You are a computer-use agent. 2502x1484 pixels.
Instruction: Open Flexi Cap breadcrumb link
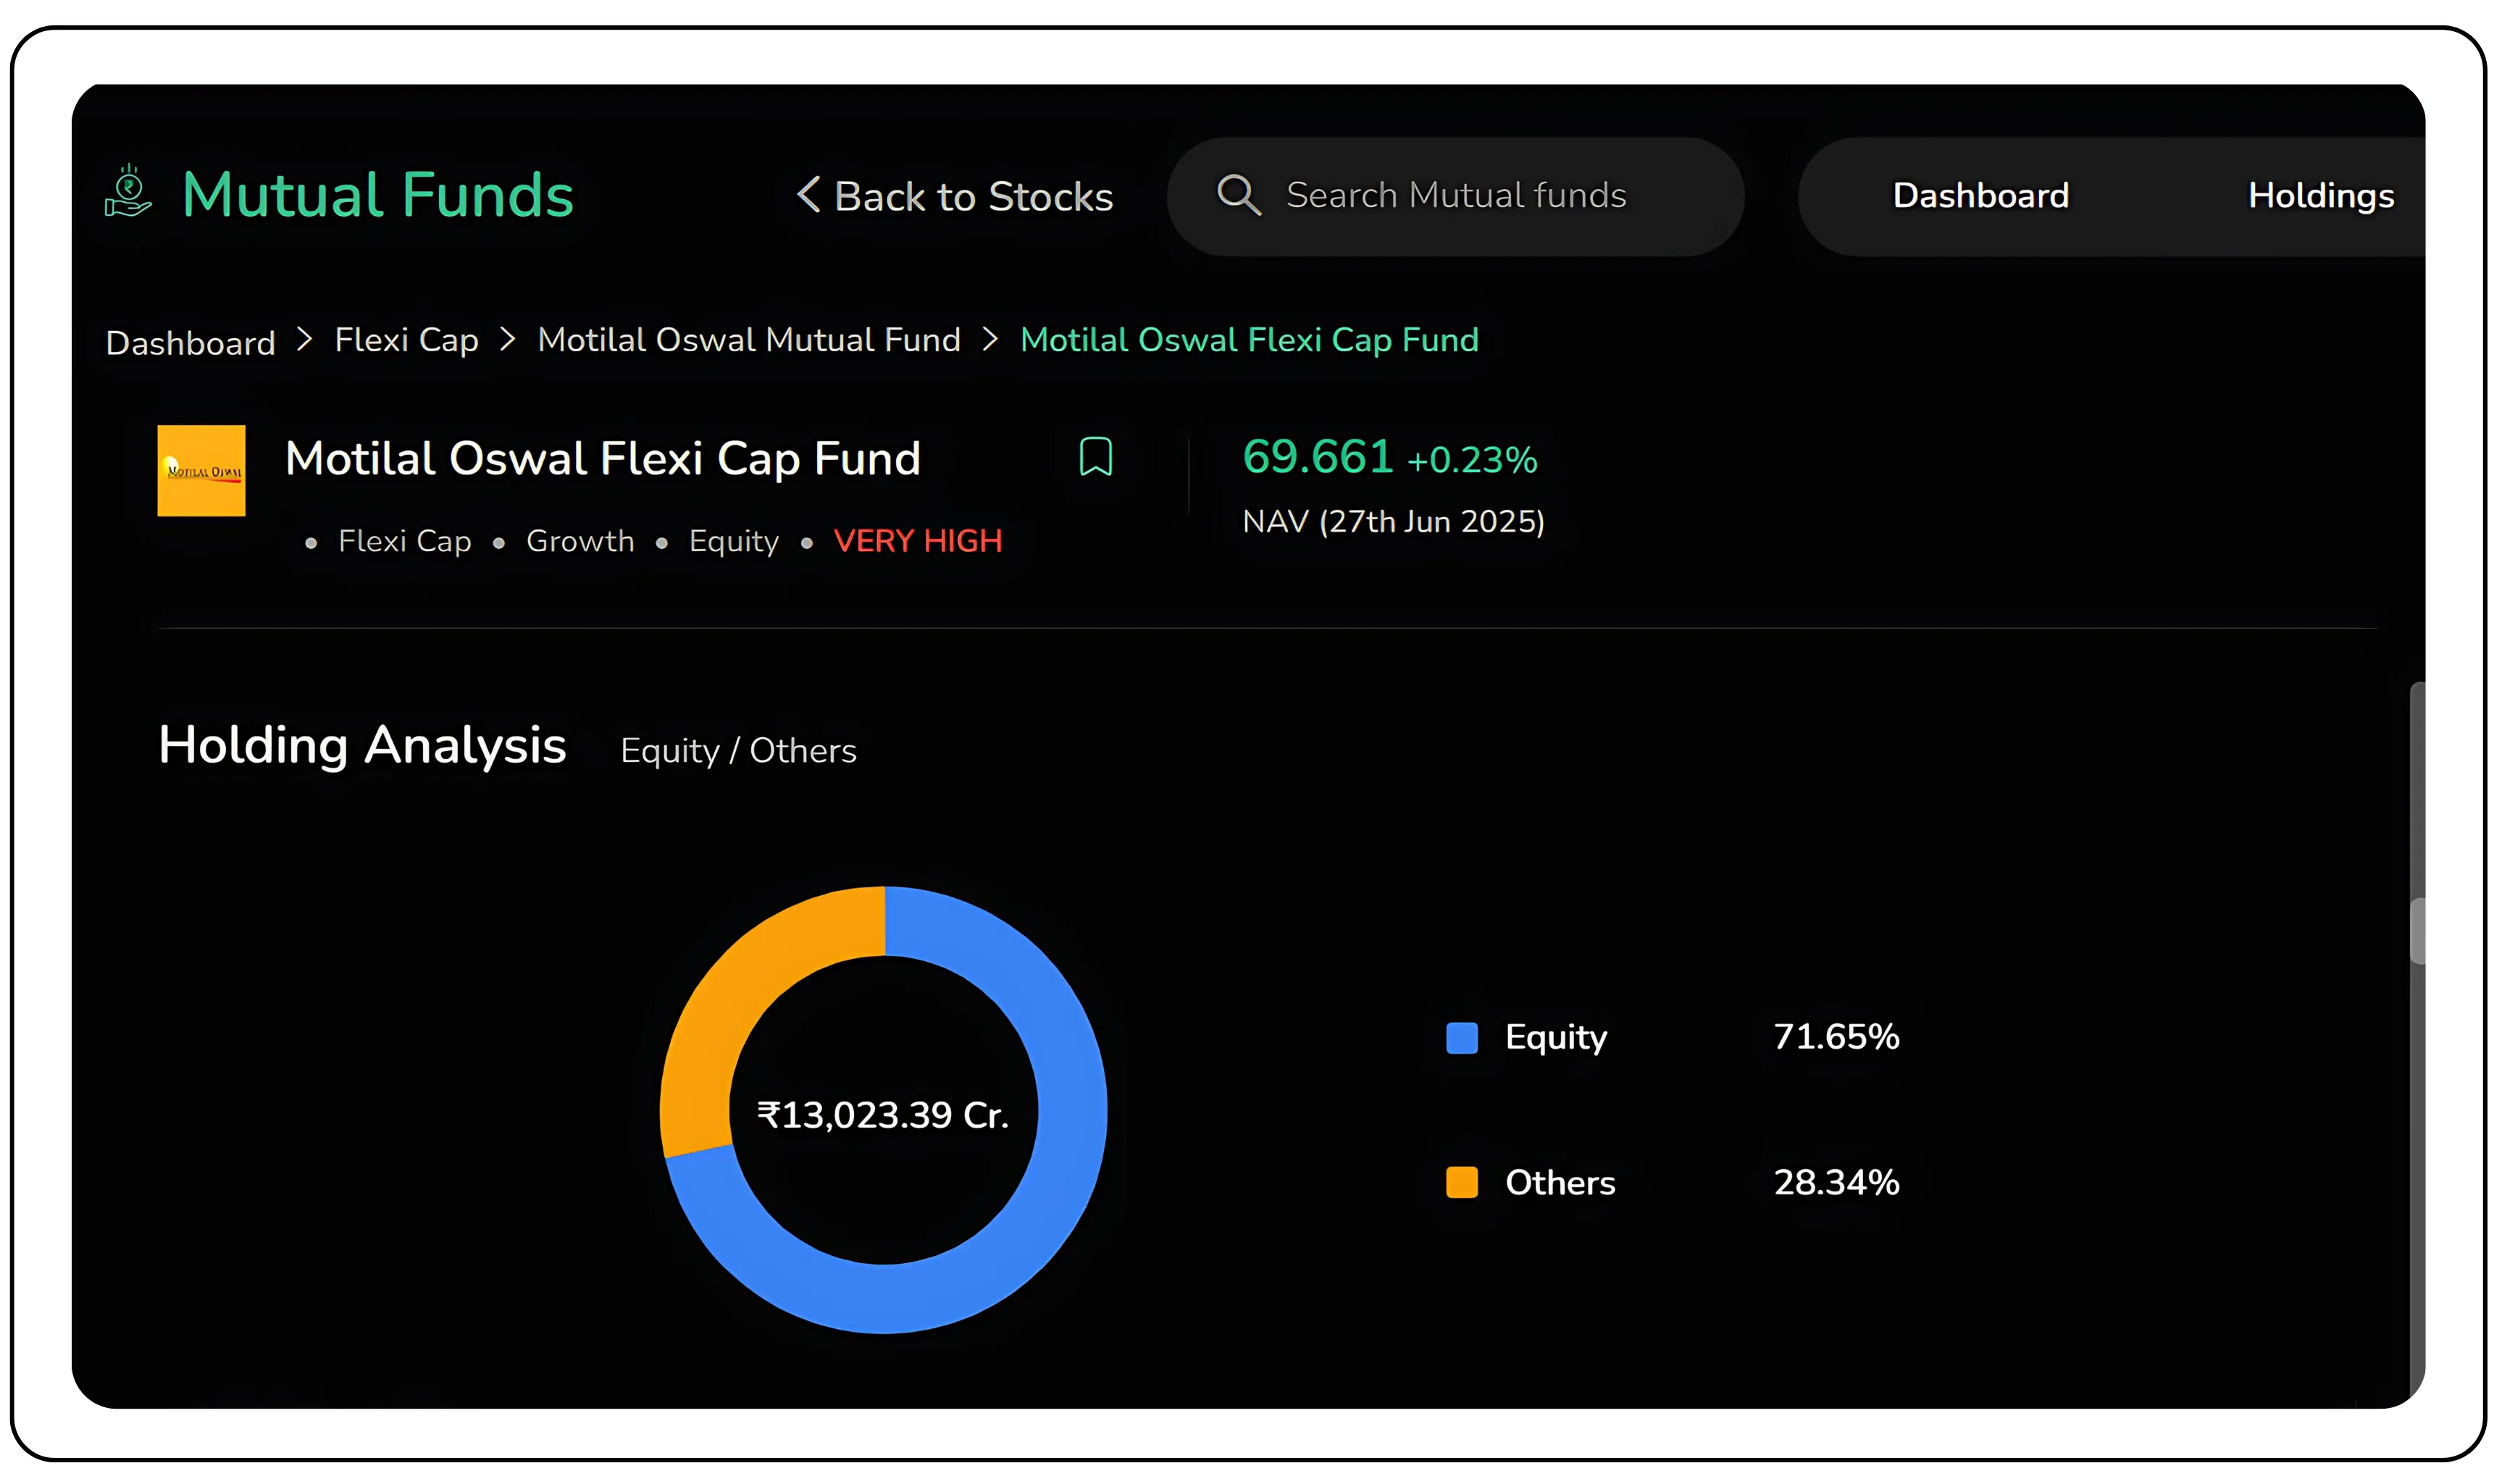406,341
